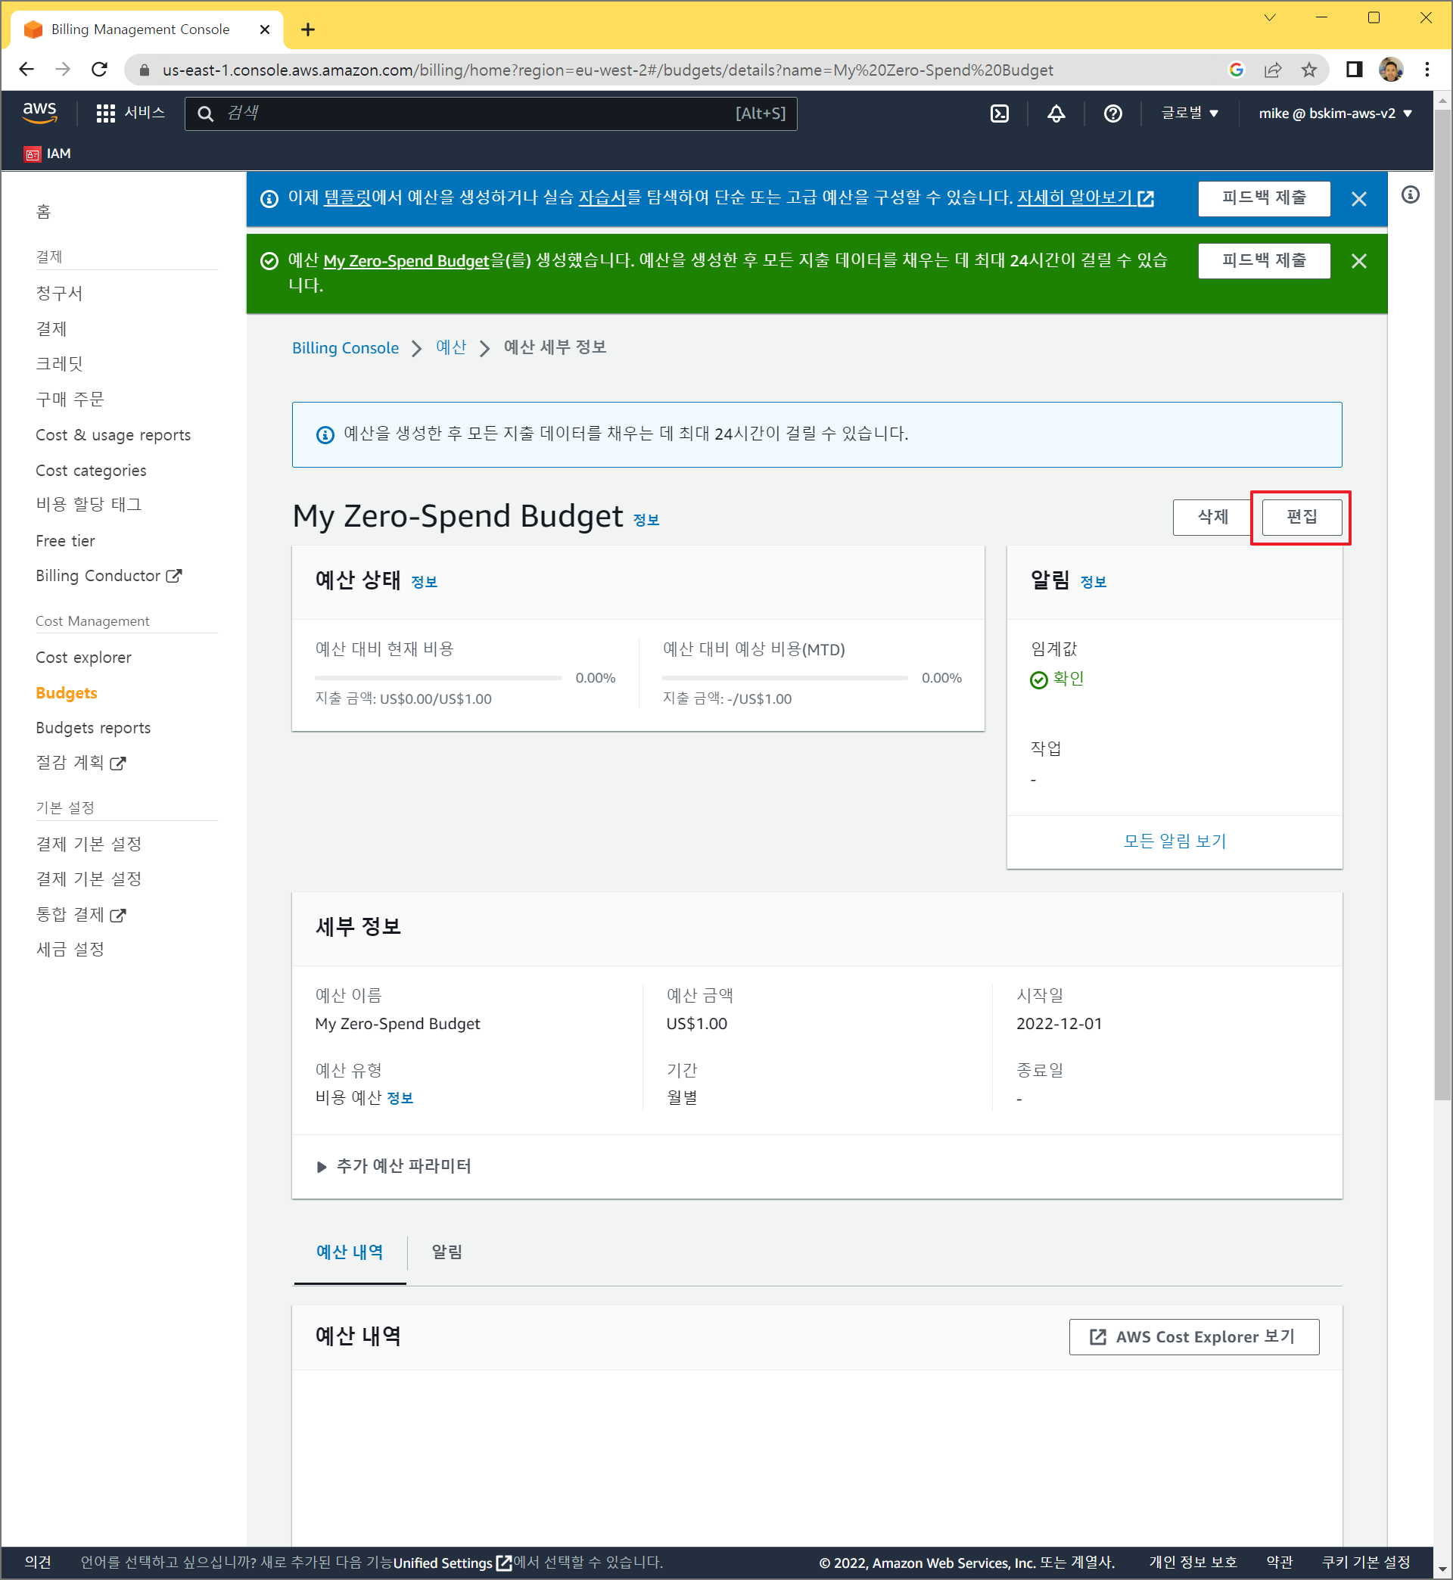The height and width of the screenshot is (1580, 1453).
Task: Click the IAM shortcut icon
Action: point(33,154)
